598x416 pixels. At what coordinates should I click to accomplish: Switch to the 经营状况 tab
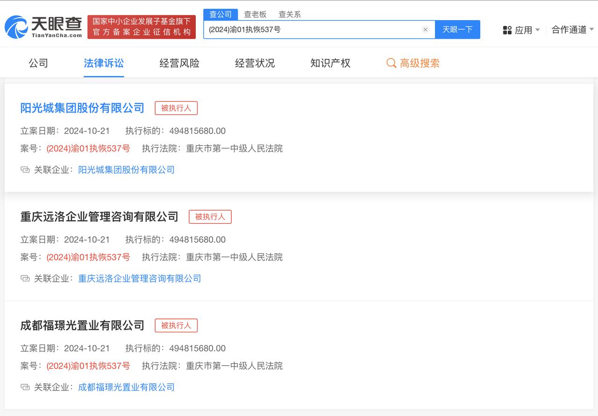point(255,63)
